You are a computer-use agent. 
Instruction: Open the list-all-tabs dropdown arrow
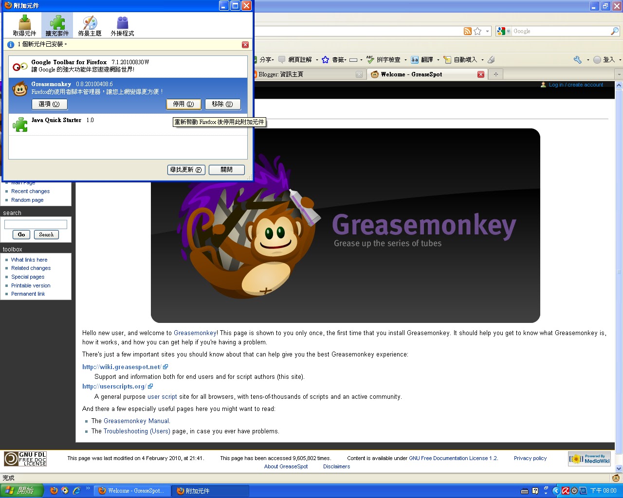pos(619,74)
